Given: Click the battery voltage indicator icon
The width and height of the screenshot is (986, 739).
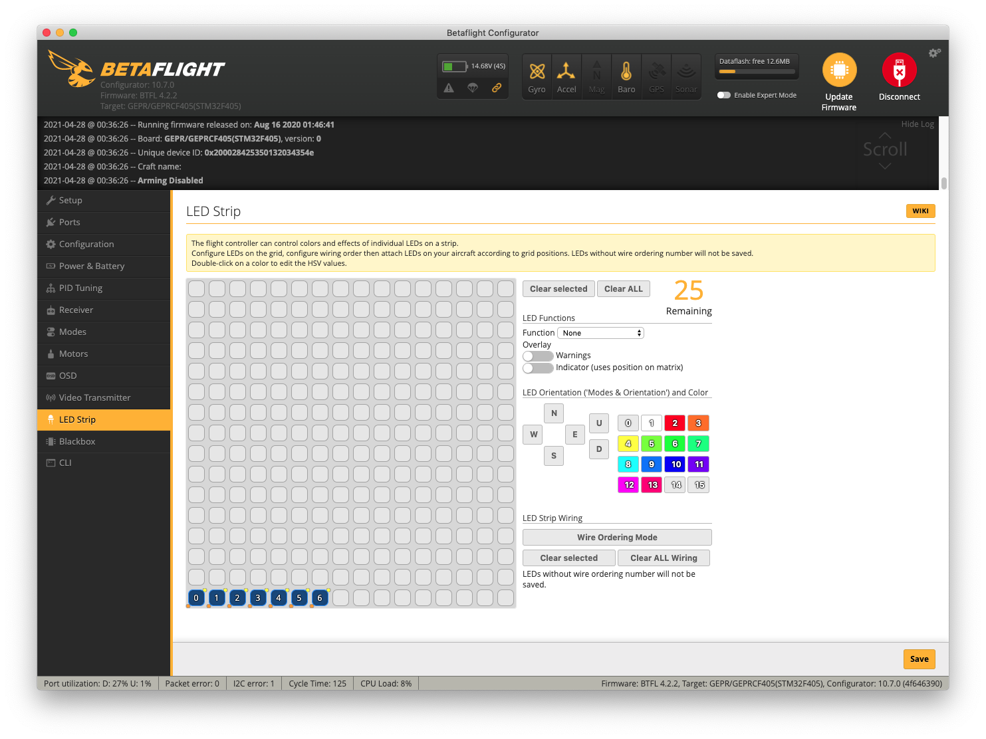Looking at the screenshot, I should coord(454,66).
